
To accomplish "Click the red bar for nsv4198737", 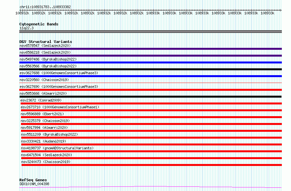I will point(151,151).
